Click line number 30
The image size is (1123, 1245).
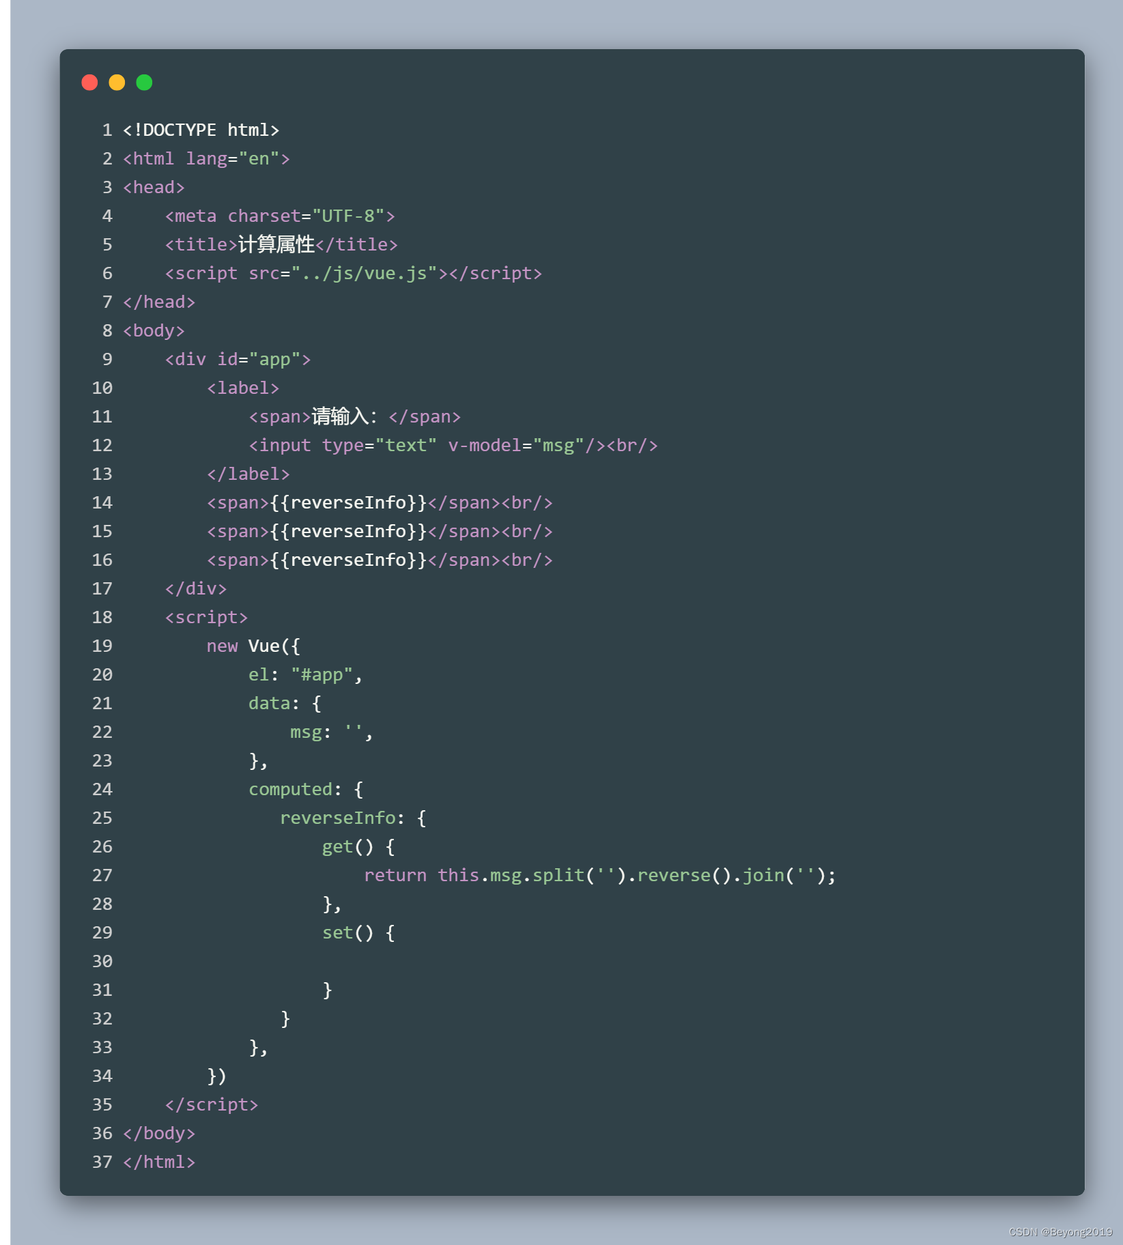(x=102, y=962)
